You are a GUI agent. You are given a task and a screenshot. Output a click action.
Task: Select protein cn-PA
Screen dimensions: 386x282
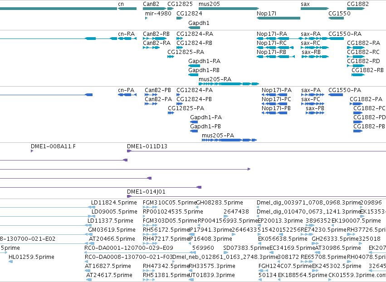pyautogui.click(x=126, y=90)
